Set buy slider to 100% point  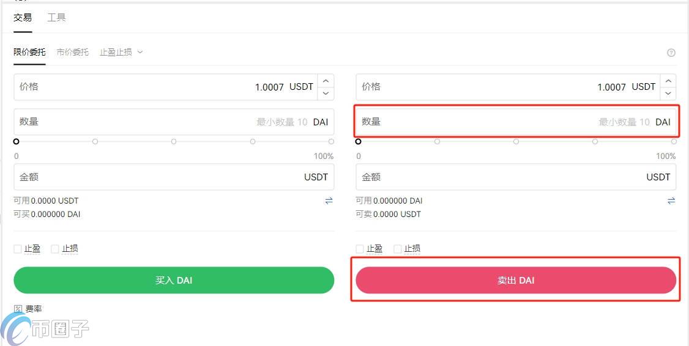click(x=331, y=141)
